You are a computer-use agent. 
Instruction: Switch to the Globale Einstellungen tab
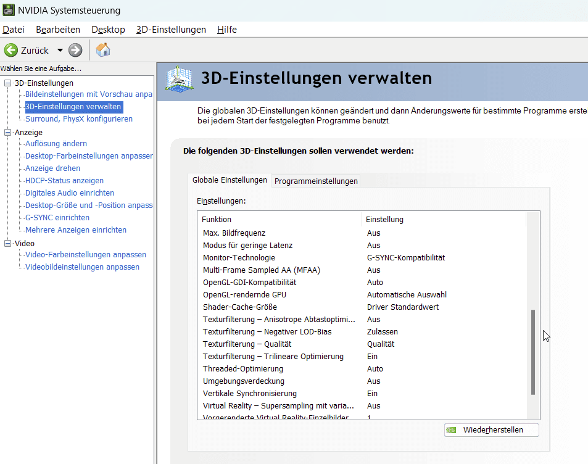tap(230, 180)
